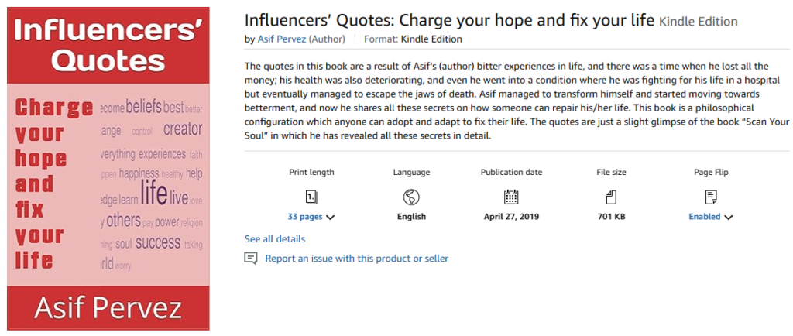Viewport: 793px width, 336px height.
Task: Click the word cloud on the cover
Action: point(152,184)
